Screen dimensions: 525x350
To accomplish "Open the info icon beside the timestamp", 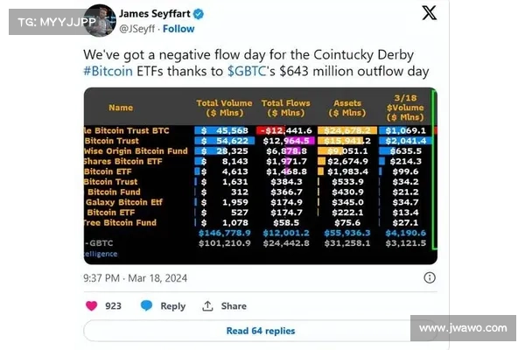I will (430, 277).
